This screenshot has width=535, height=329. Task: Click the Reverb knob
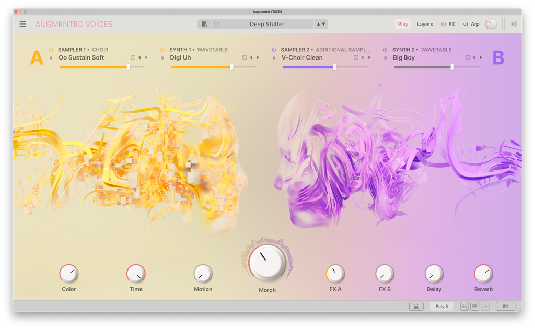pos(483,274)
